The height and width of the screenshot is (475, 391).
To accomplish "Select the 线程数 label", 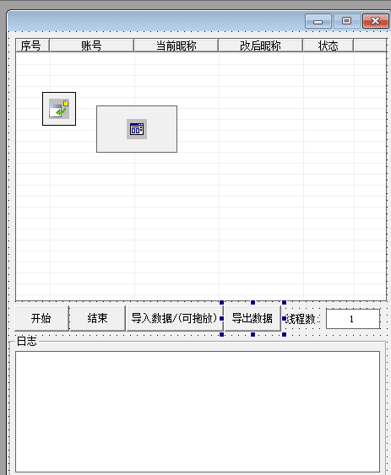I will pos(301,319).
